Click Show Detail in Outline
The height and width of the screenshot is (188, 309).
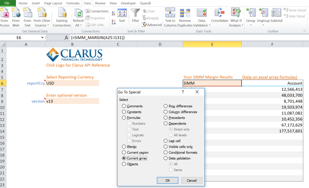(295, 10)
